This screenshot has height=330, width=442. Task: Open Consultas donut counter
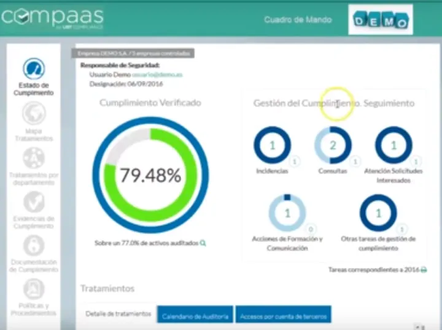(x=333, y=145)
